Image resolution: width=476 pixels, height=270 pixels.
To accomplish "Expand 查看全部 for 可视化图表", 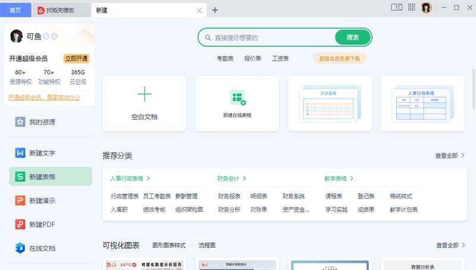I will point(450,245).
